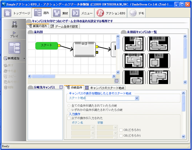The image size is (192, 150).
Task: Click the app icon in title bar
Action: (4, 4)
